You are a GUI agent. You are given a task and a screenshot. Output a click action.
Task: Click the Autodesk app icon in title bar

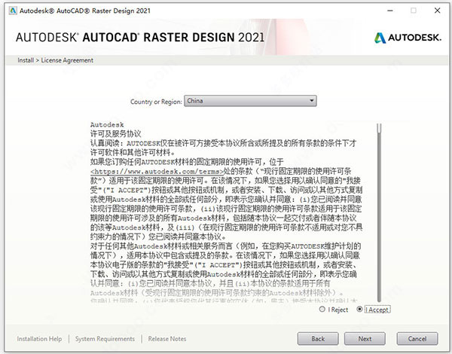click(x=13, y=11)
